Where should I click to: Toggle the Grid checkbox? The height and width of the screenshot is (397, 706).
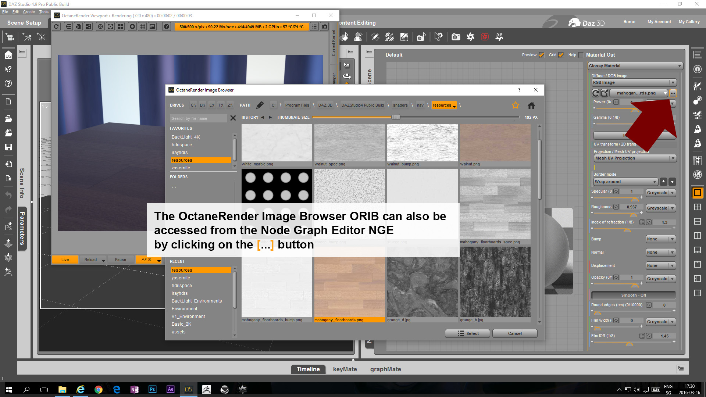pos(561,55)
